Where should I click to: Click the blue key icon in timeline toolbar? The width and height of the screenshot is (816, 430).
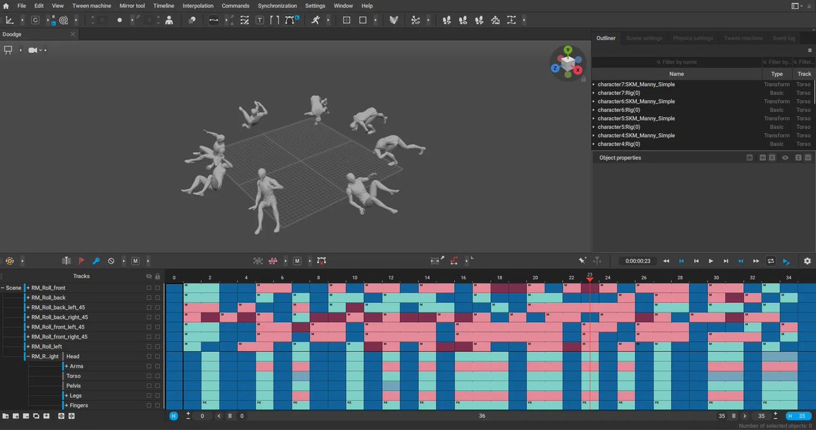96,261
